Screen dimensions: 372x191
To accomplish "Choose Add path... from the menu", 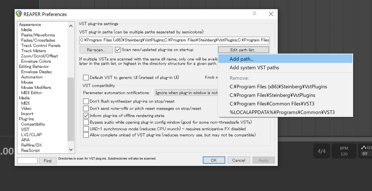I will click(x=285, y=59).
